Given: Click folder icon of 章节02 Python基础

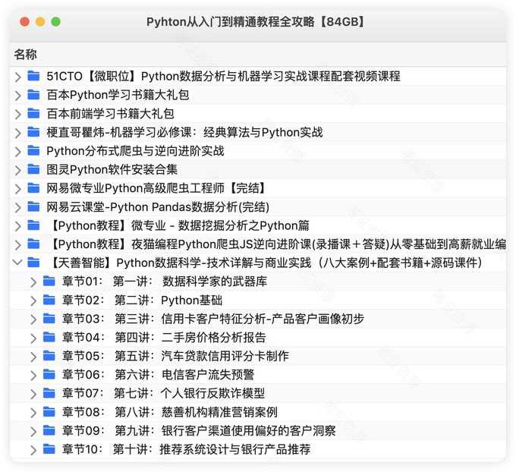Looking at the screenshot, I should click(x=49, y=300).
